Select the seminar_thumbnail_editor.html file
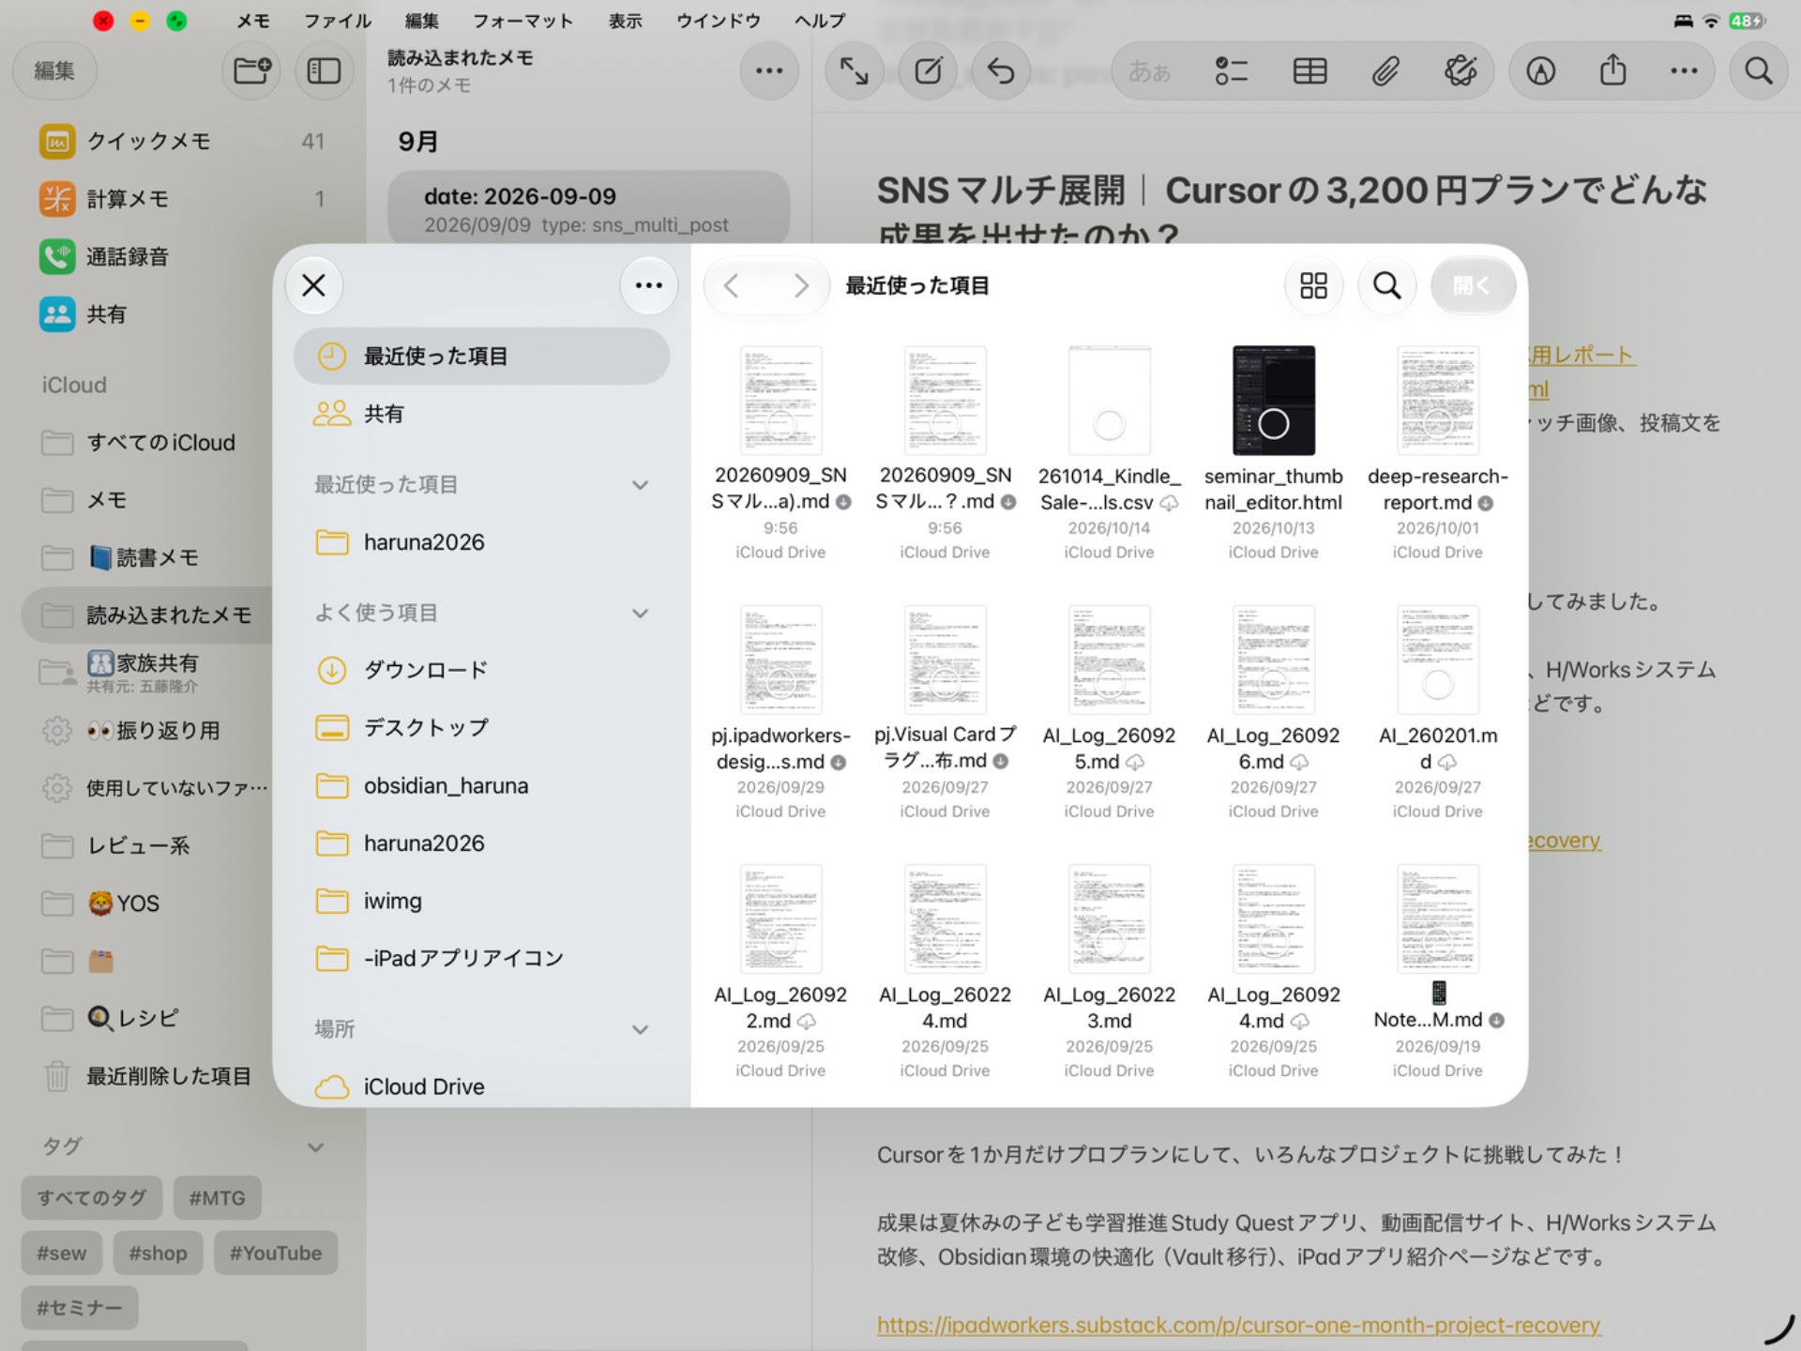 tap(1273, 454)
